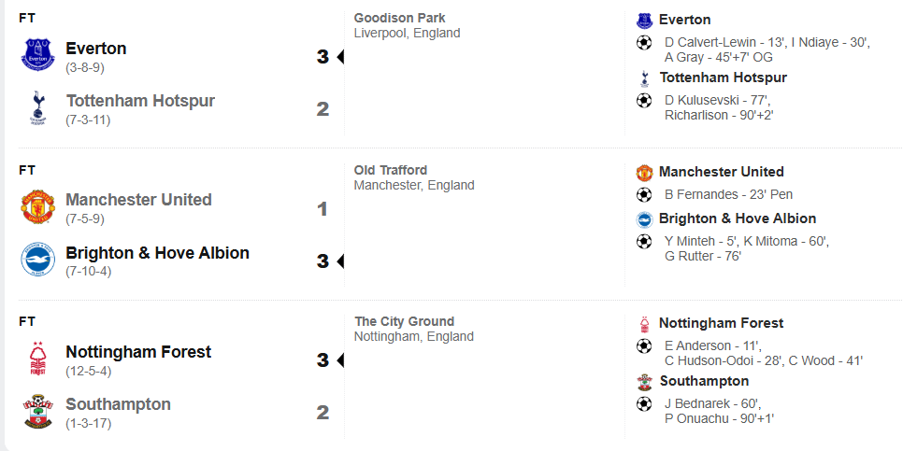The width and height of the screenshot is (903, 451).
Task: Click the large Southampton crest logo
Action: (x=38, y=412)
